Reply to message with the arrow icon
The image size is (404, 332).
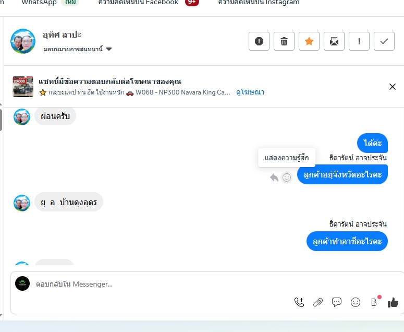coord(274,177)
